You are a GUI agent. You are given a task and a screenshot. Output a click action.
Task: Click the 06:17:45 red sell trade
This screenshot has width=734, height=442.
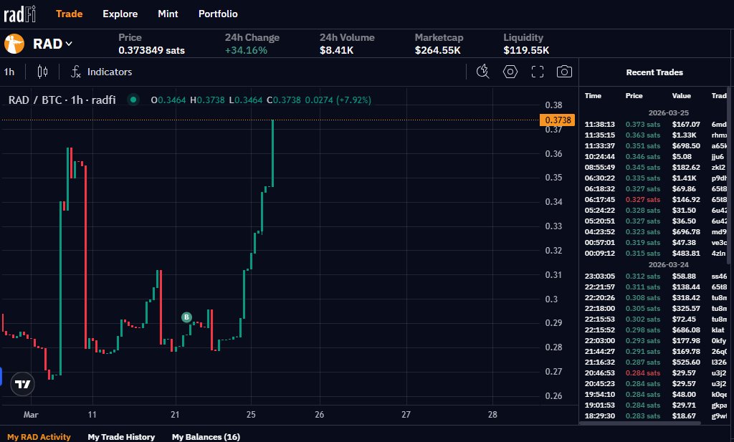click(x=655, y=200)
